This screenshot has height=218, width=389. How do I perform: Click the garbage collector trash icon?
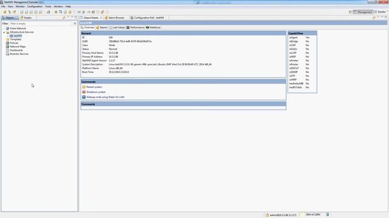(x=328, y=215)
